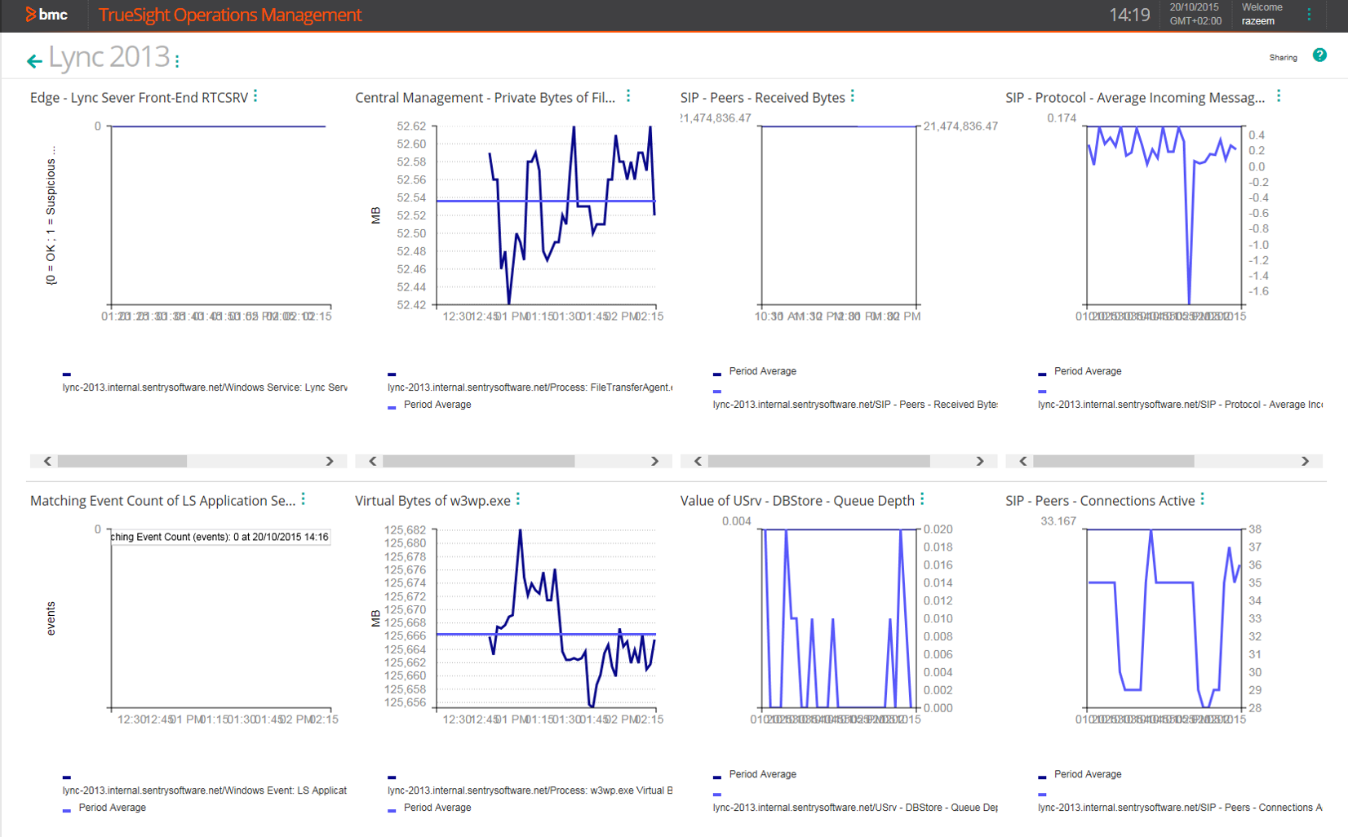Click the SIP Received Bytes legend scrollbar thumb

(x=818, y=461)
